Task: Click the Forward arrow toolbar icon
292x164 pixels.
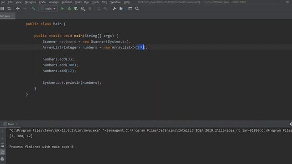Action: tap(25, 9)
